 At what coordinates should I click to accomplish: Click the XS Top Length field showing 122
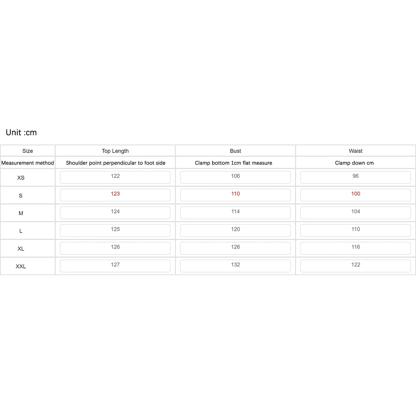pos(115,177)
